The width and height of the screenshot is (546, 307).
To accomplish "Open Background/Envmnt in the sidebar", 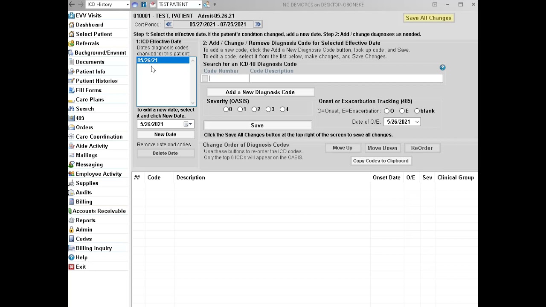I will [100, 52].
